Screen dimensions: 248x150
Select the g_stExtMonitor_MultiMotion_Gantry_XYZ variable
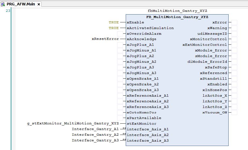coord(73,124)
